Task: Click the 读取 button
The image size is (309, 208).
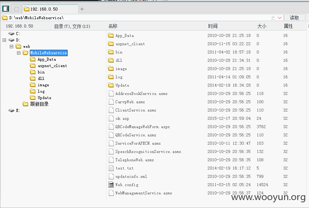Action: 295,18
